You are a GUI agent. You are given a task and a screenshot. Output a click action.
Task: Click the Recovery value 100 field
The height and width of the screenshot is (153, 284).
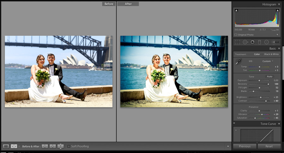tap(276, 84)
